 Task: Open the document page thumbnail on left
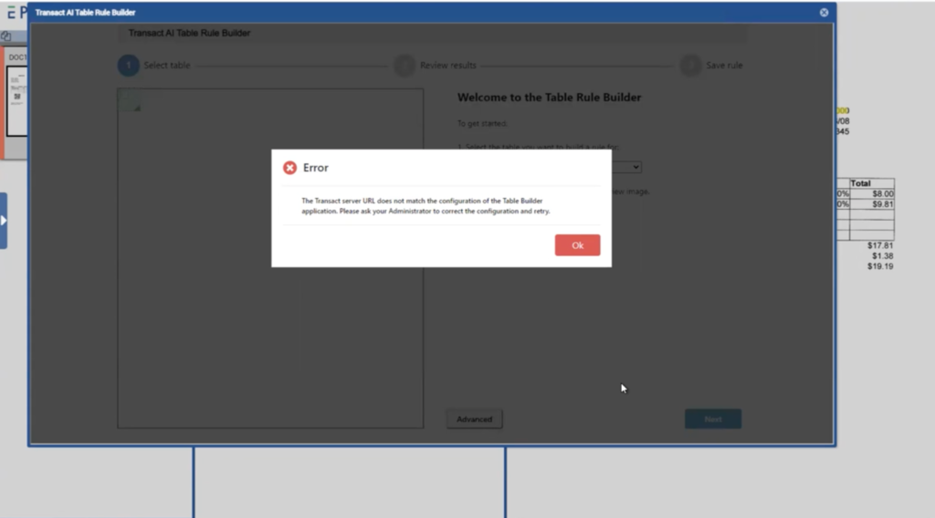(16, 100)
